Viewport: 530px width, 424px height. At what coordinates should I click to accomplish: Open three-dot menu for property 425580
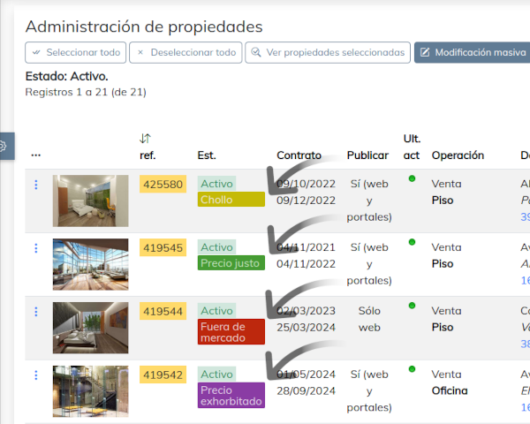pyautogui.click(x=36, y=185)
